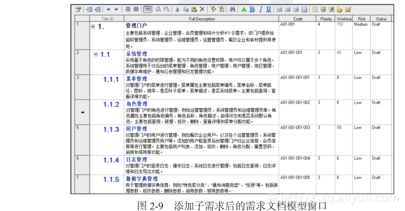Click the 用户管理 description title

click(136, 129)
